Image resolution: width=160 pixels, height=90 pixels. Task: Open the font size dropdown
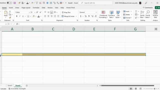pos(35,12)
